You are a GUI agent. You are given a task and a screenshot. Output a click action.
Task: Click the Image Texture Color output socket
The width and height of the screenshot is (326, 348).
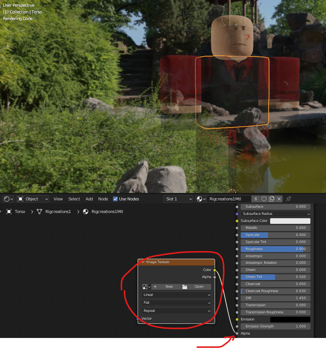[x=214, y=270]
